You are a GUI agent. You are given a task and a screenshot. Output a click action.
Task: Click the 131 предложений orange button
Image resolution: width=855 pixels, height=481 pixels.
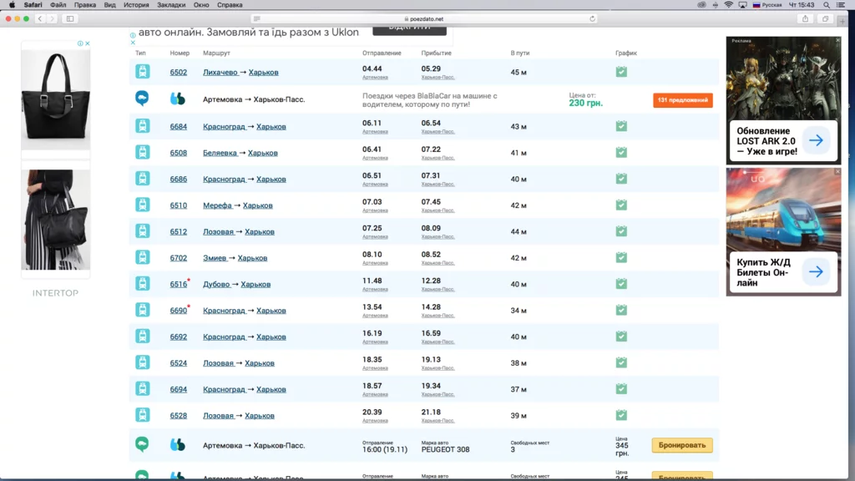click(x=683, y=100)
